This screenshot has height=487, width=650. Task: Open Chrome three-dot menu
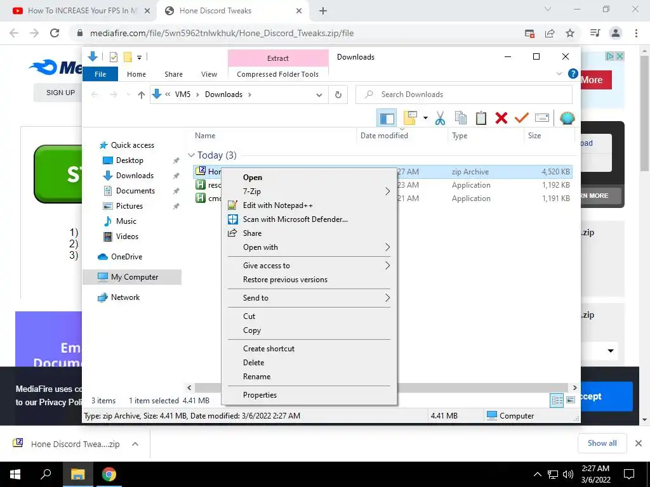tap(636, 33)
